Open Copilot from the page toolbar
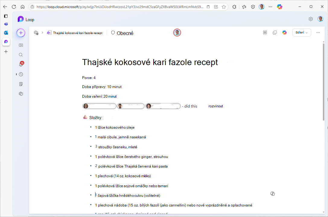Image resolution: width=328 pixels, height=217 pixels. click(x=284, y=32)
